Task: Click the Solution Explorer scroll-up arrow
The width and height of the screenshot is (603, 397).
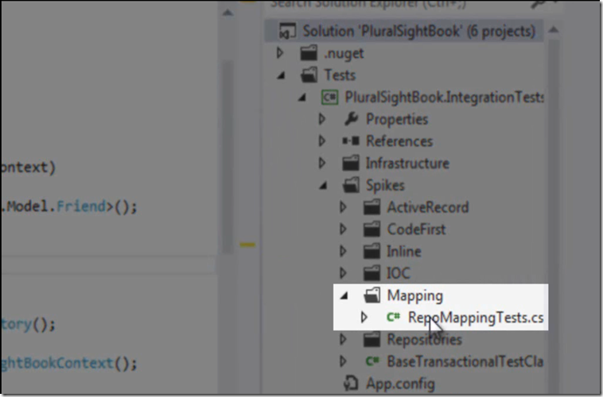Action: pyautogui.click(x=553, y=29)
